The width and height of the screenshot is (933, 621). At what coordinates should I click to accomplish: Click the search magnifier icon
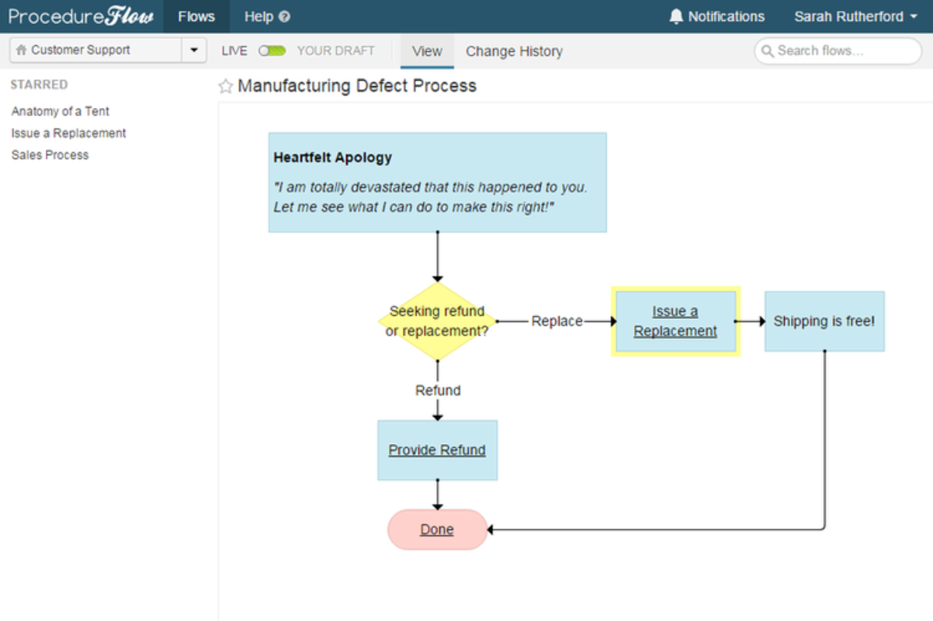[768, 51]
